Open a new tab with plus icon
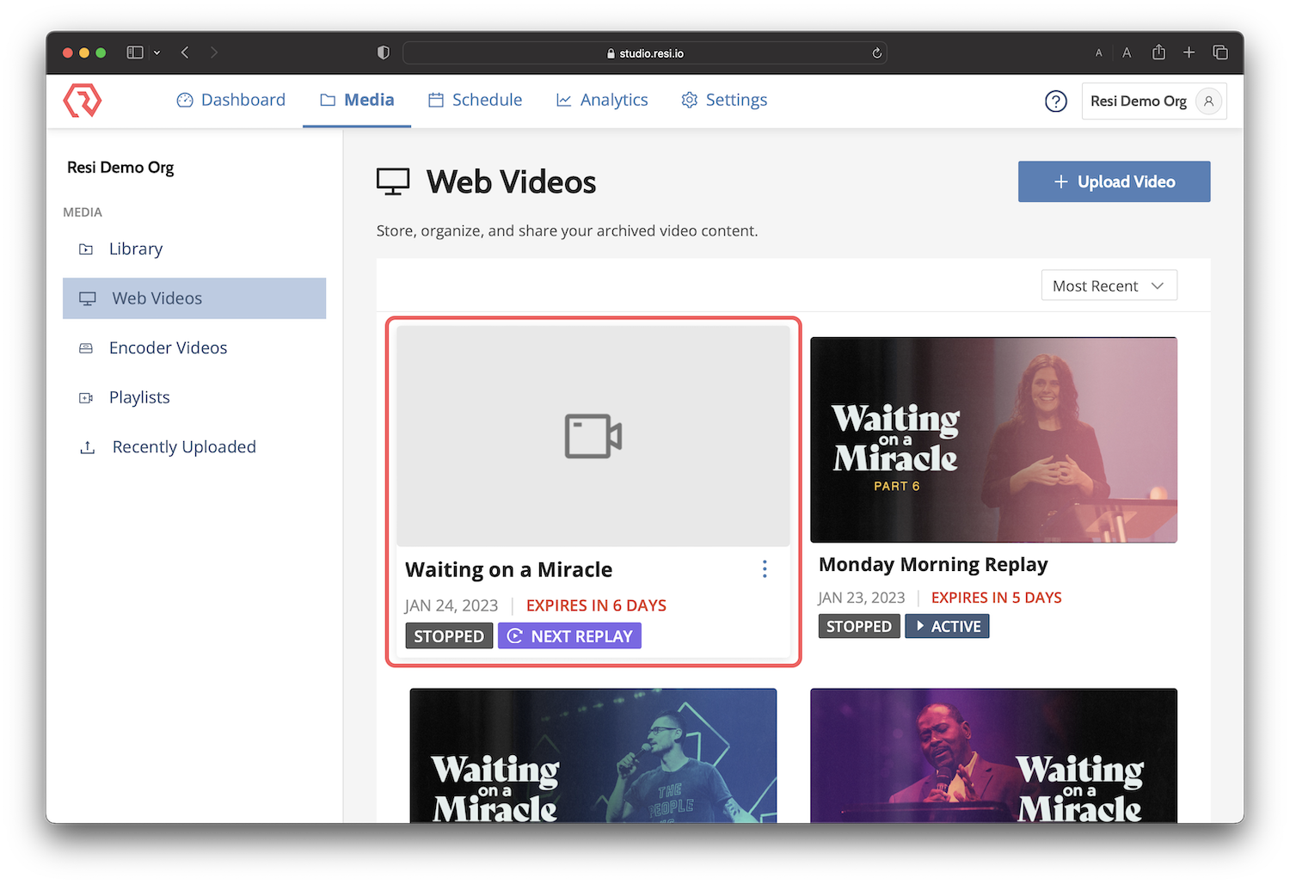The height and width of the screenshot is (884, 1290). [1189, 52]
